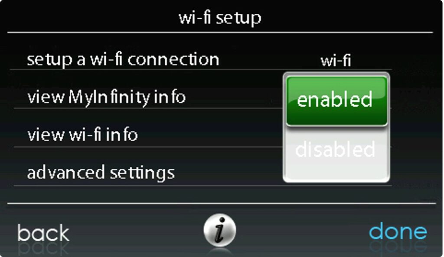The width and height of the screenshot is (444, 257).
Task: Tap the round info icon
Action: (x=220, y=230)
